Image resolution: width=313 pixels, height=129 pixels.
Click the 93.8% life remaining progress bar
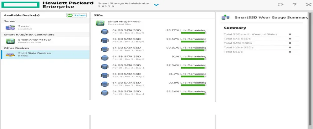pos(194,85)
